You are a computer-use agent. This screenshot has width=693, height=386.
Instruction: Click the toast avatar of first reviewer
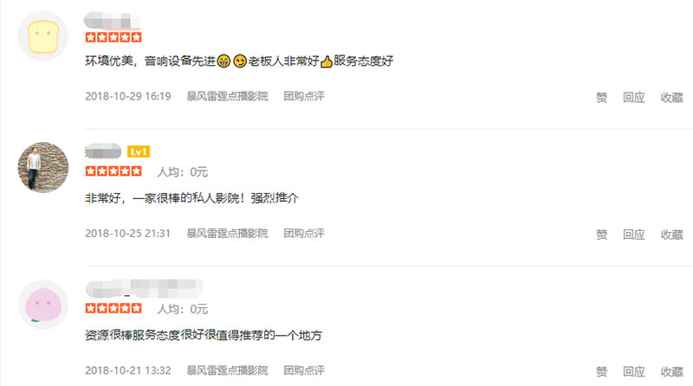(43, 36)
